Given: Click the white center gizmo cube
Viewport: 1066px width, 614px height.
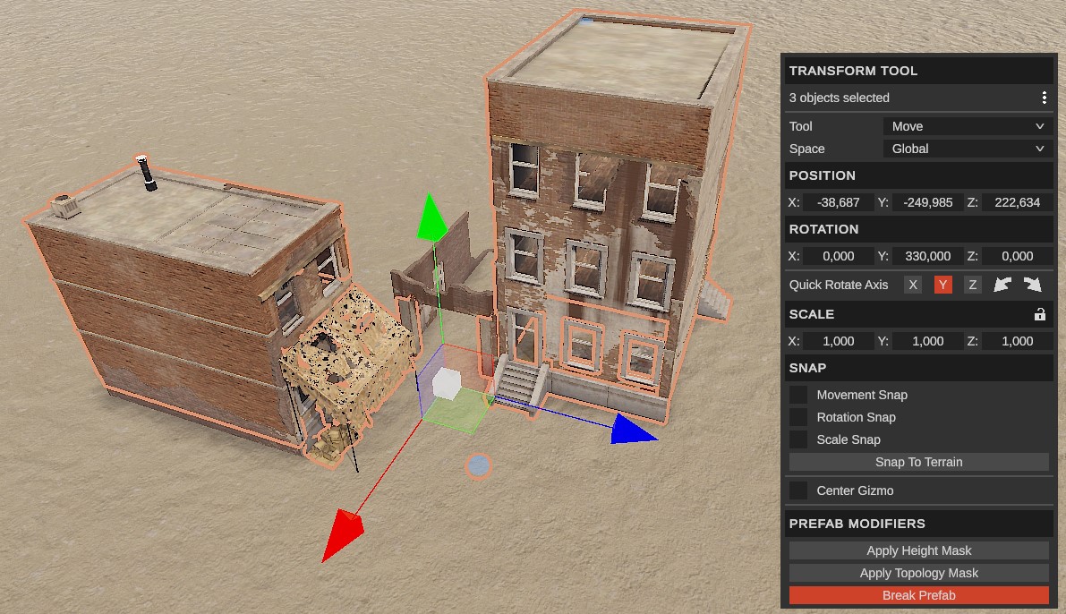Looking at the screenshot, I should (447, 383).
